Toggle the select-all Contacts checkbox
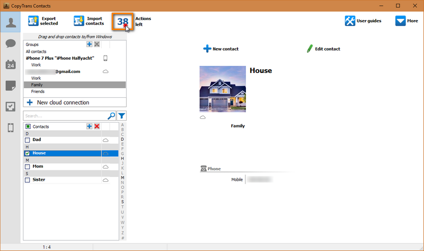424x251 pixels. pos(28,126)
